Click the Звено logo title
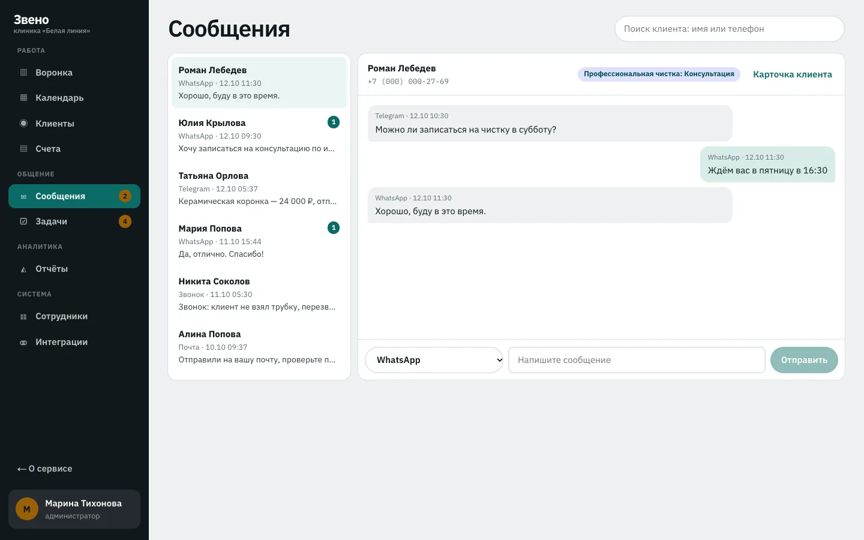The height and width of the screenshot is (540, 864). coord(31,20)
